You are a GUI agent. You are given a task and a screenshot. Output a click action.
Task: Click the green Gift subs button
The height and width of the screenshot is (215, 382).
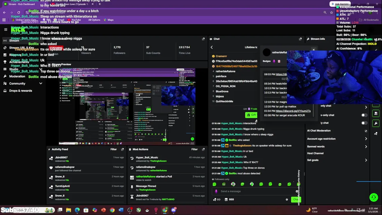(251, 115)
